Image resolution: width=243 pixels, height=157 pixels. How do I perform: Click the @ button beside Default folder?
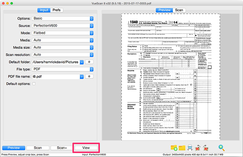(89, 62)
